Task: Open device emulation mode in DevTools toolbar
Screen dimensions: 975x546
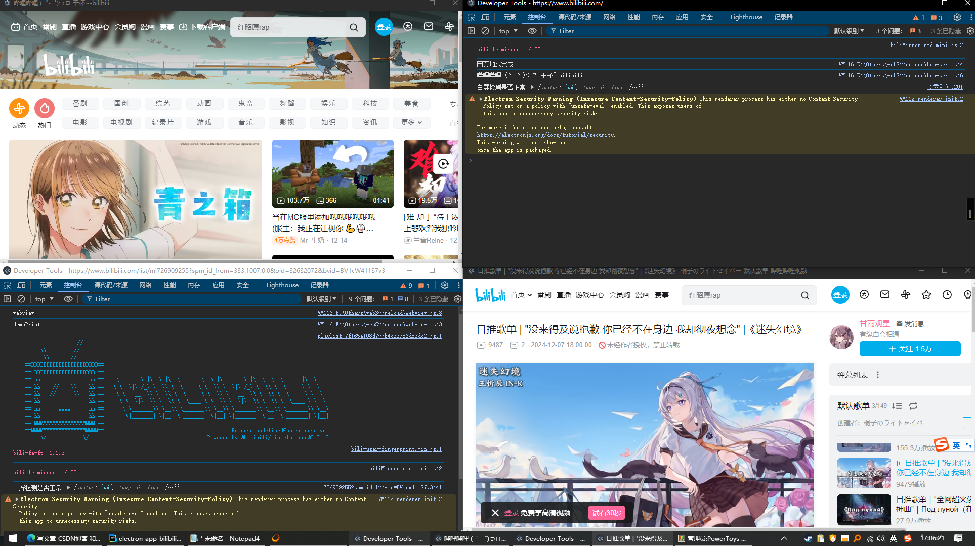Action: tap(485, 17)
